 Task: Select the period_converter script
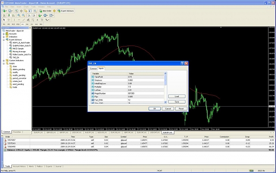tap(19, 78)
